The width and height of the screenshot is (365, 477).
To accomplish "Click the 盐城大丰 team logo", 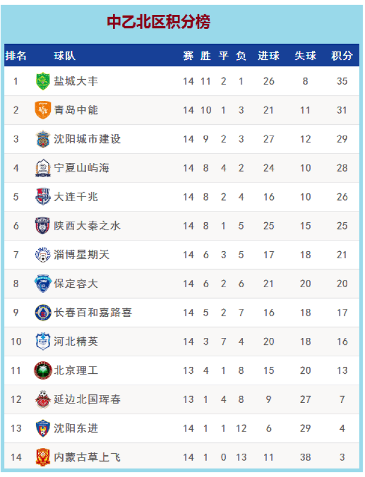I will click(x=43, y=81).
